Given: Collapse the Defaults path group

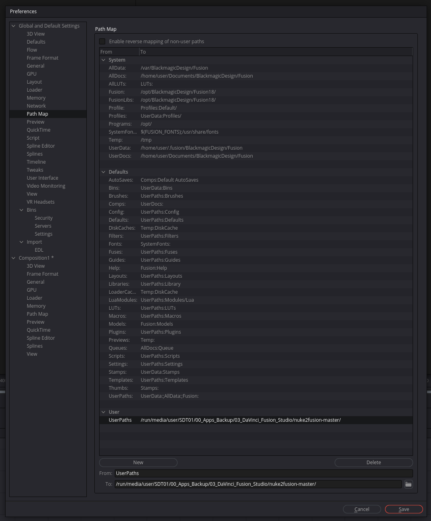Looking at the screenshot, I should point(104,172).
